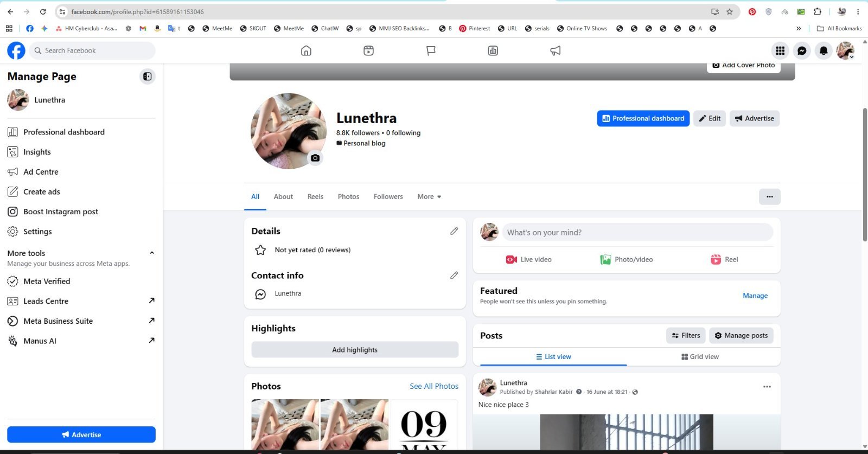Viewport: 868px width, 454px height.
Task: Show more bookmarks with the chevron
Action: [x=799, y=28]
